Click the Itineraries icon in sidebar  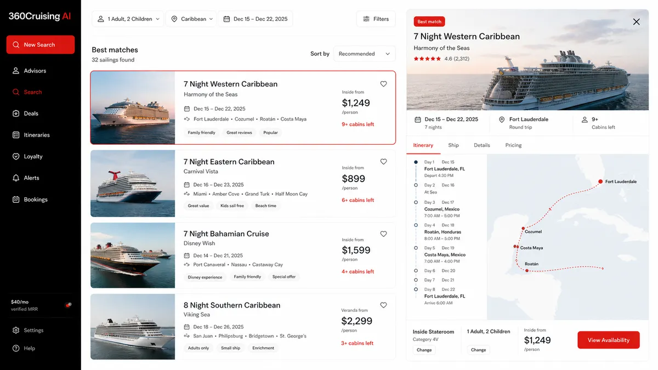[16, 135]
